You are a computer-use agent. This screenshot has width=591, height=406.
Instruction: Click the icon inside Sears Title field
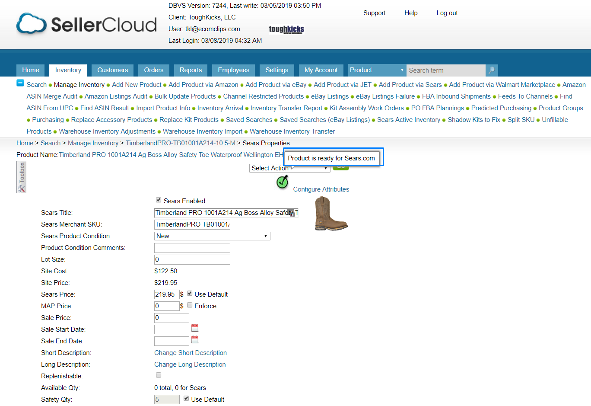coord(291,213)
